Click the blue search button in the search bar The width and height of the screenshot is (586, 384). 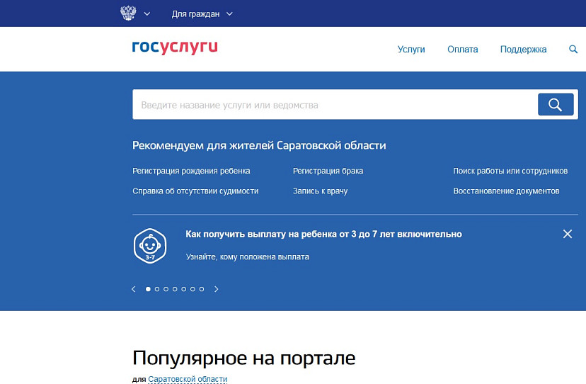tap(556, 104)
